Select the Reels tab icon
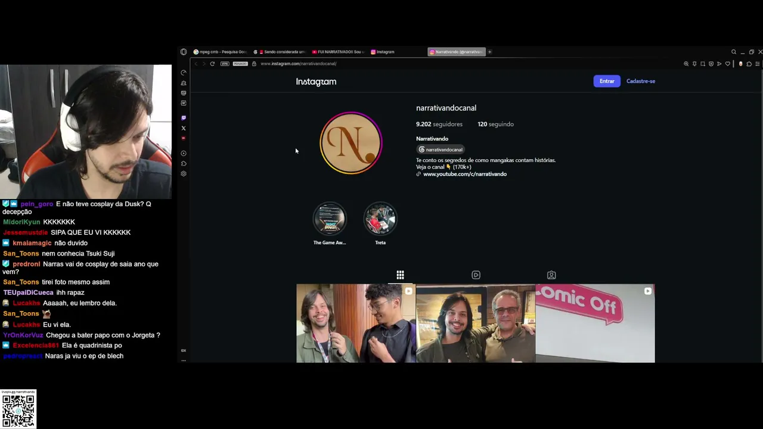 [x=476, y=275]
